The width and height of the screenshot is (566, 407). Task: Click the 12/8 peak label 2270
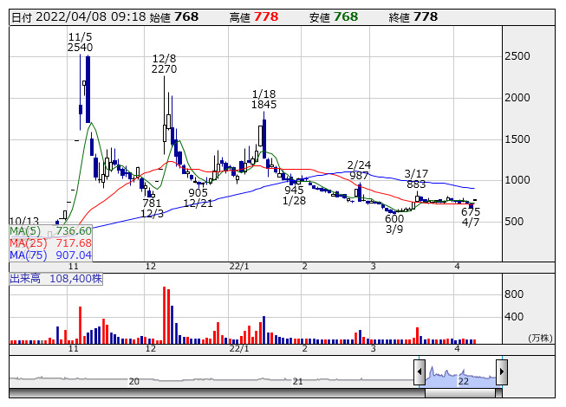pyautogui.click(x=164, y=69)
